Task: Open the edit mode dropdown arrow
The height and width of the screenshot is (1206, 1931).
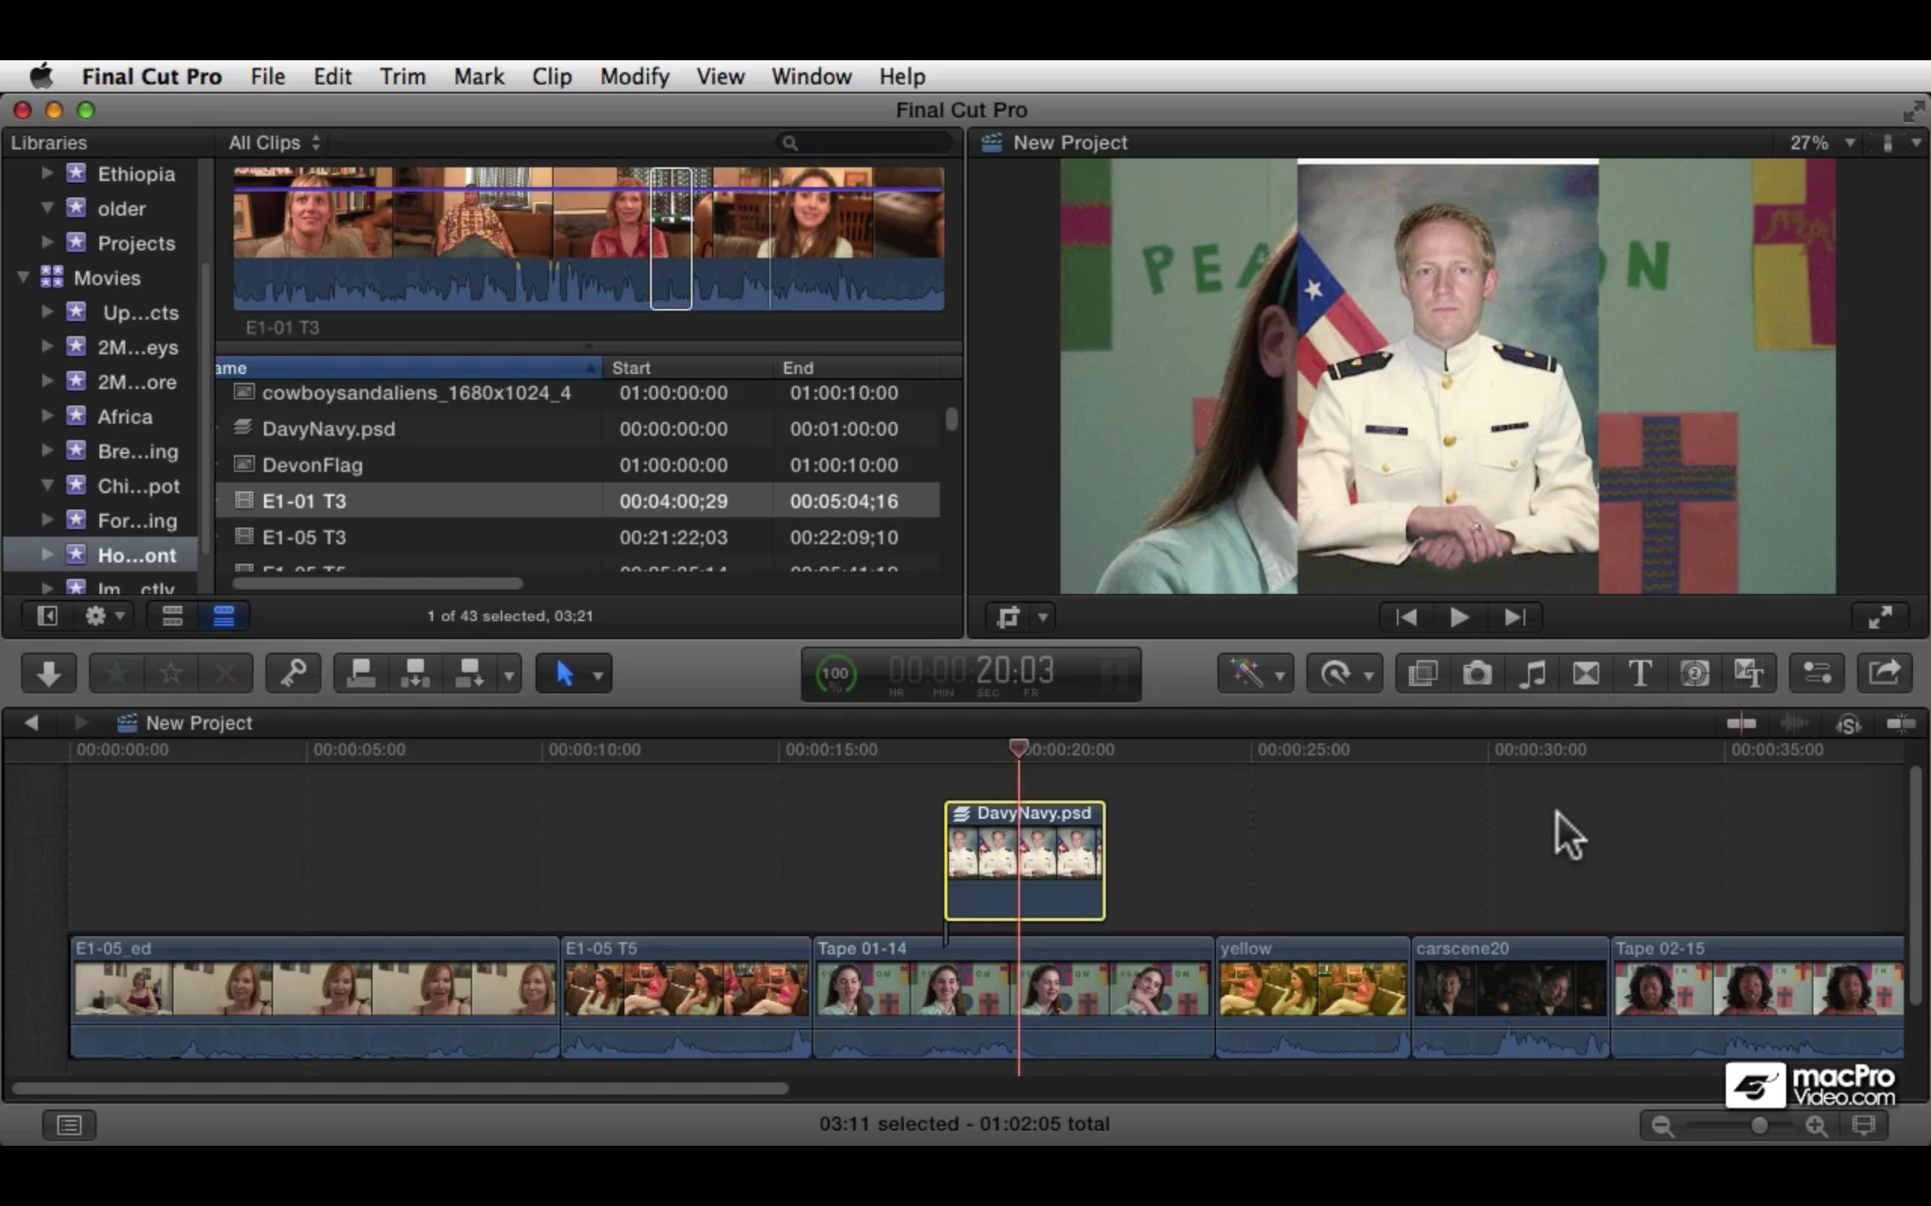Action: [509, 675]
